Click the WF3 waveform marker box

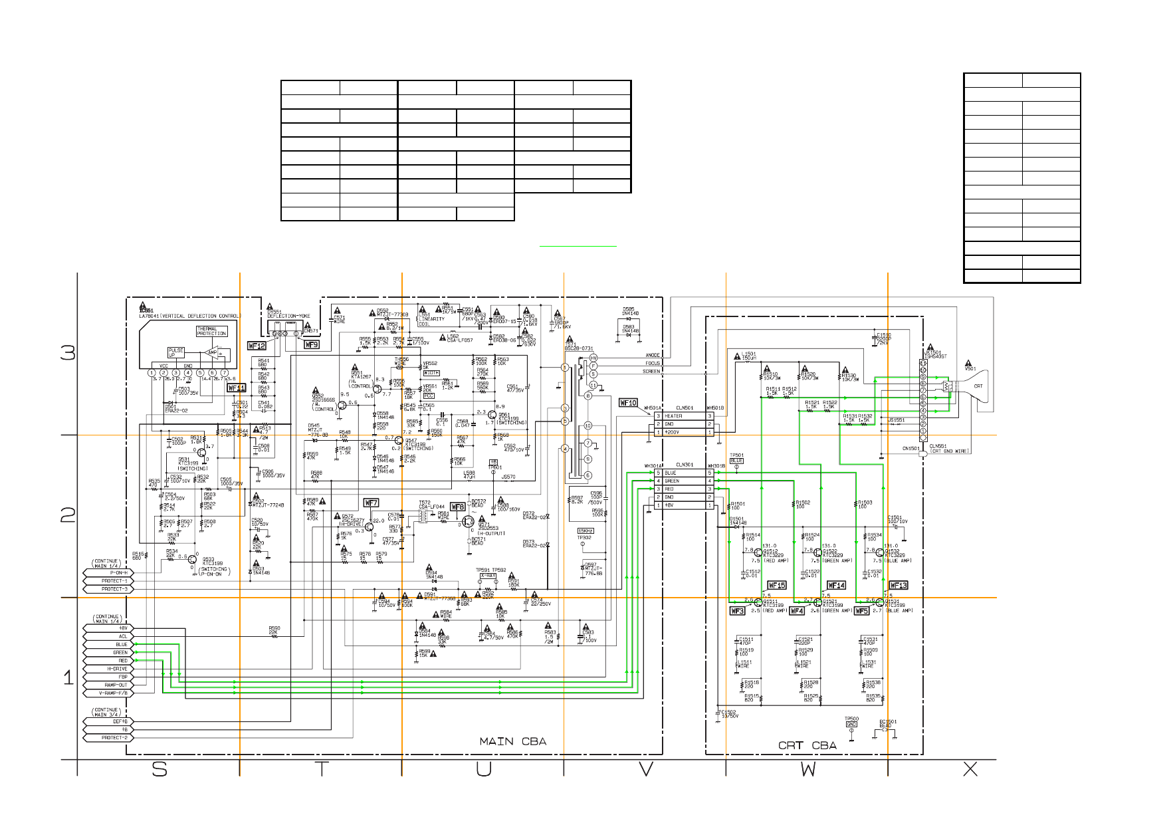(737, 611)
